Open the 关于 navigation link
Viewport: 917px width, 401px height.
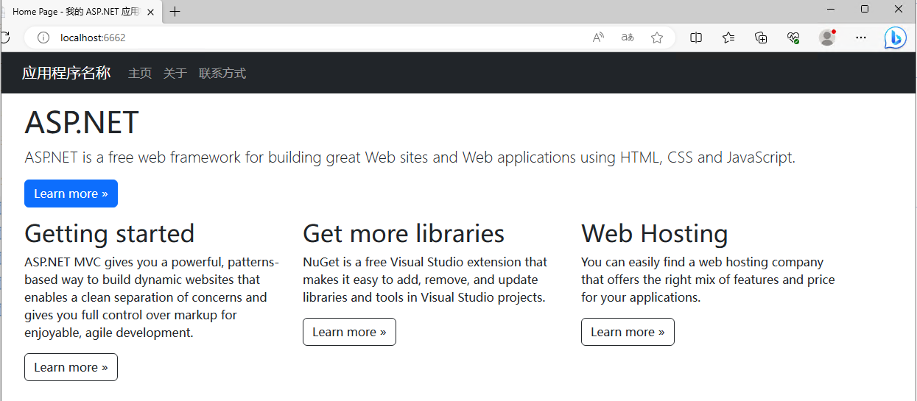point(175,73)
